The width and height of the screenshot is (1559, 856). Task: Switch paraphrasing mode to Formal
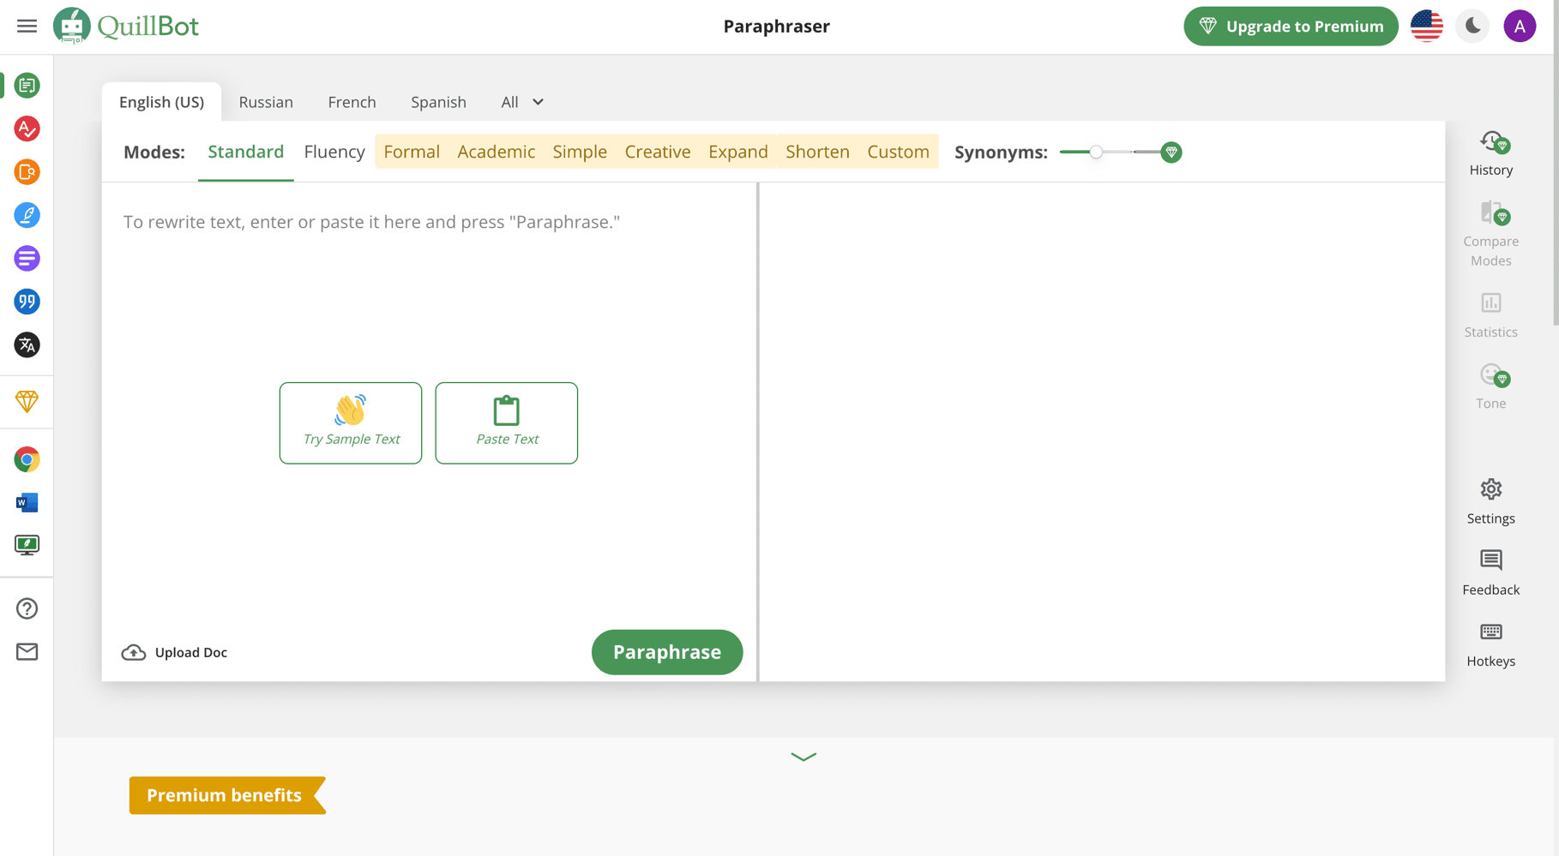[x=412, y=152]
